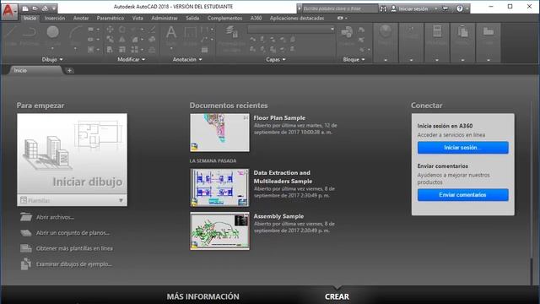Open the A360 ribbon tab
Screen dimensions: 540x304
(x=256, y=19)
